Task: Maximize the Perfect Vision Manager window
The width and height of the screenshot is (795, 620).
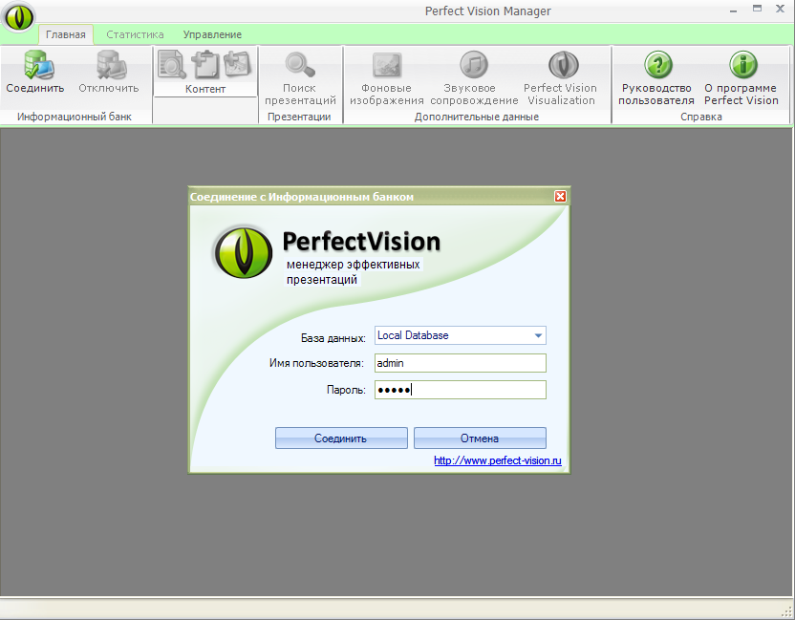Action: point(757,9)
